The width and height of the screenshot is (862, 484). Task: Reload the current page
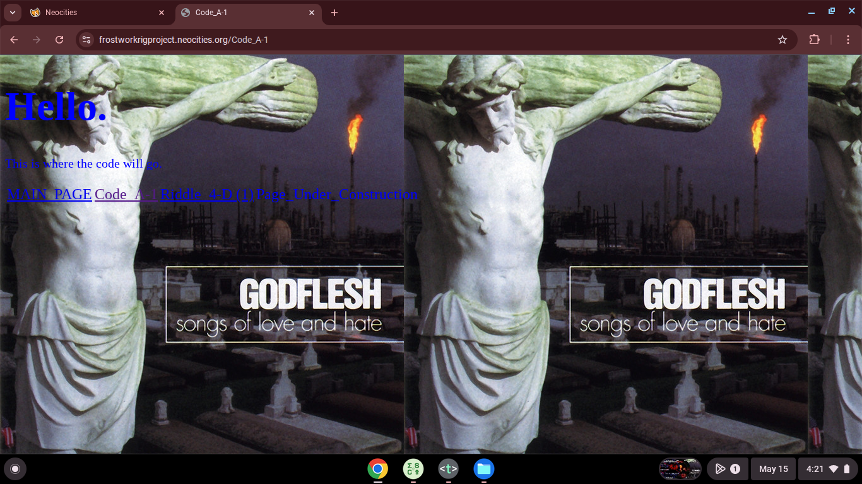59,40
